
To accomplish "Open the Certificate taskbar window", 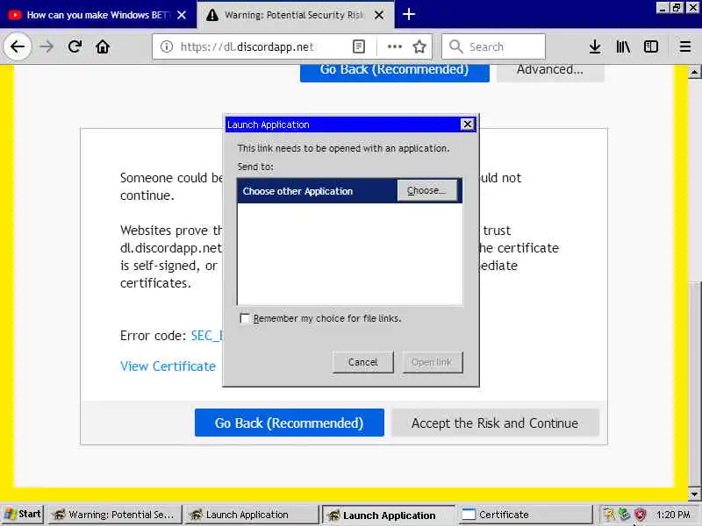I will [x=525, y=515].
